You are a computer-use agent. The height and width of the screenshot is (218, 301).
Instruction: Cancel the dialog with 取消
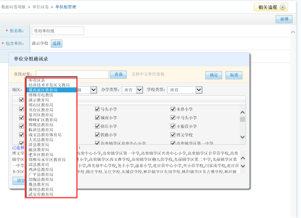tap(234, 75)
